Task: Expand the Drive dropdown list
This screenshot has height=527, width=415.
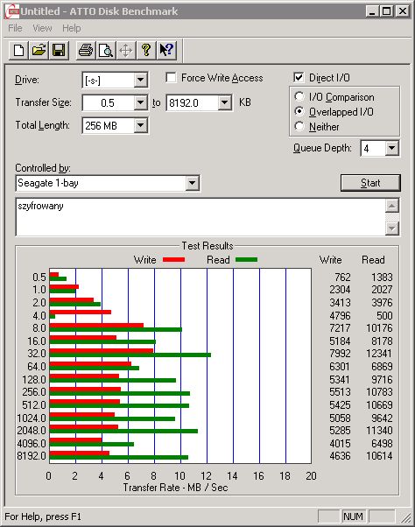Action: 140,81
